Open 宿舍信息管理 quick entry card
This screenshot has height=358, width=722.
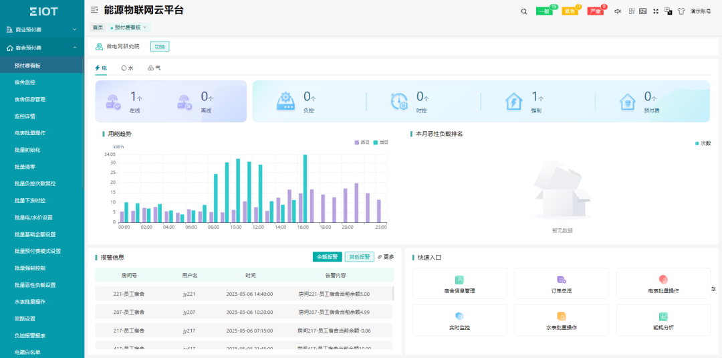(x=459, y=283)
